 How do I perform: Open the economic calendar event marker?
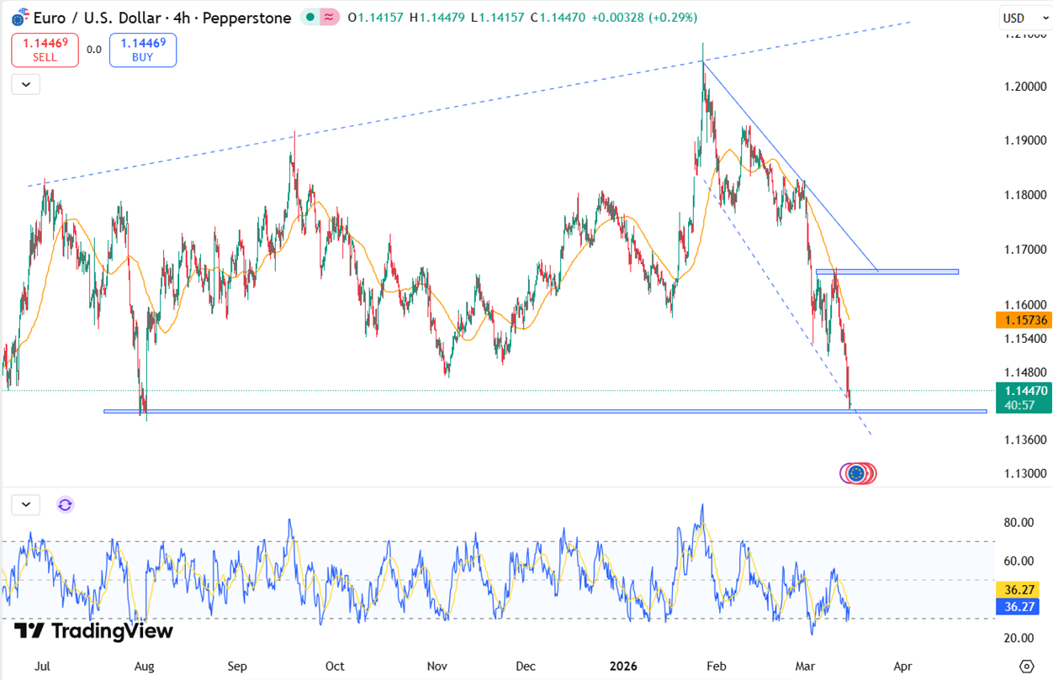click(x=857, y=474)
